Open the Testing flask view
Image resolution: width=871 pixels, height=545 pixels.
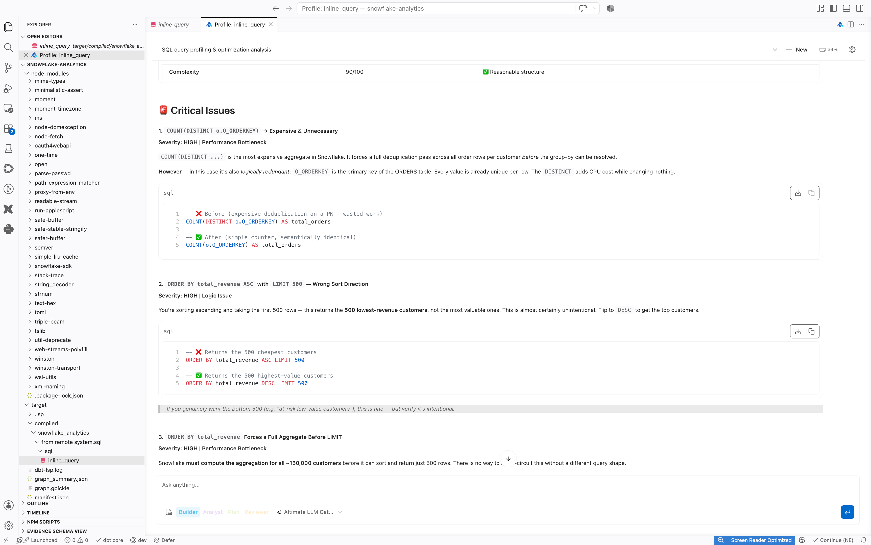(x=9, y=148)
